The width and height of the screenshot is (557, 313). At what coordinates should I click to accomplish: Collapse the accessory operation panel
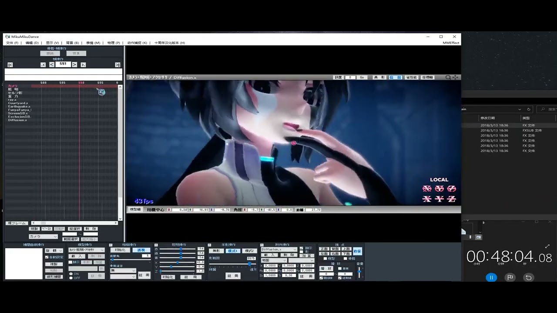pos(262,245)
